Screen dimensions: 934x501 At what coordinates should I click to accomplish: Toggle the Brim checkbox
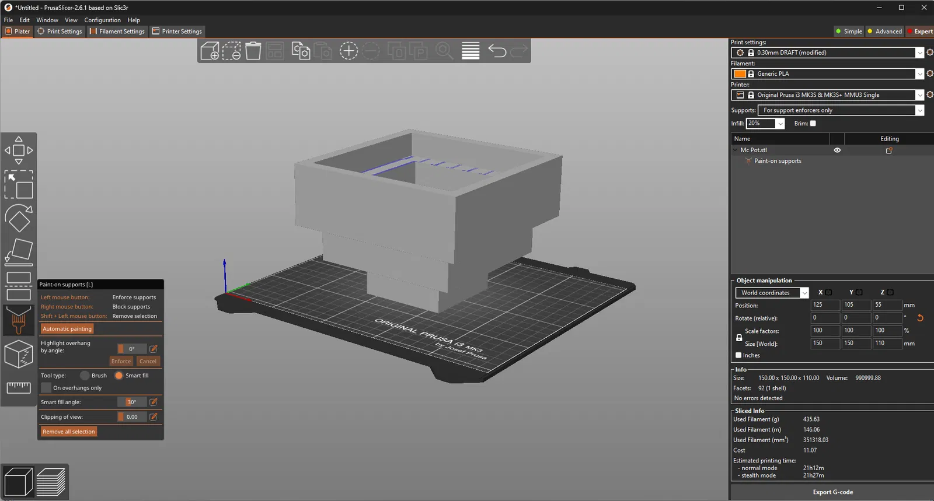click(813, 124)
